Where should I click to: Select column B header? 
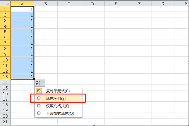(x=46, y=4)
